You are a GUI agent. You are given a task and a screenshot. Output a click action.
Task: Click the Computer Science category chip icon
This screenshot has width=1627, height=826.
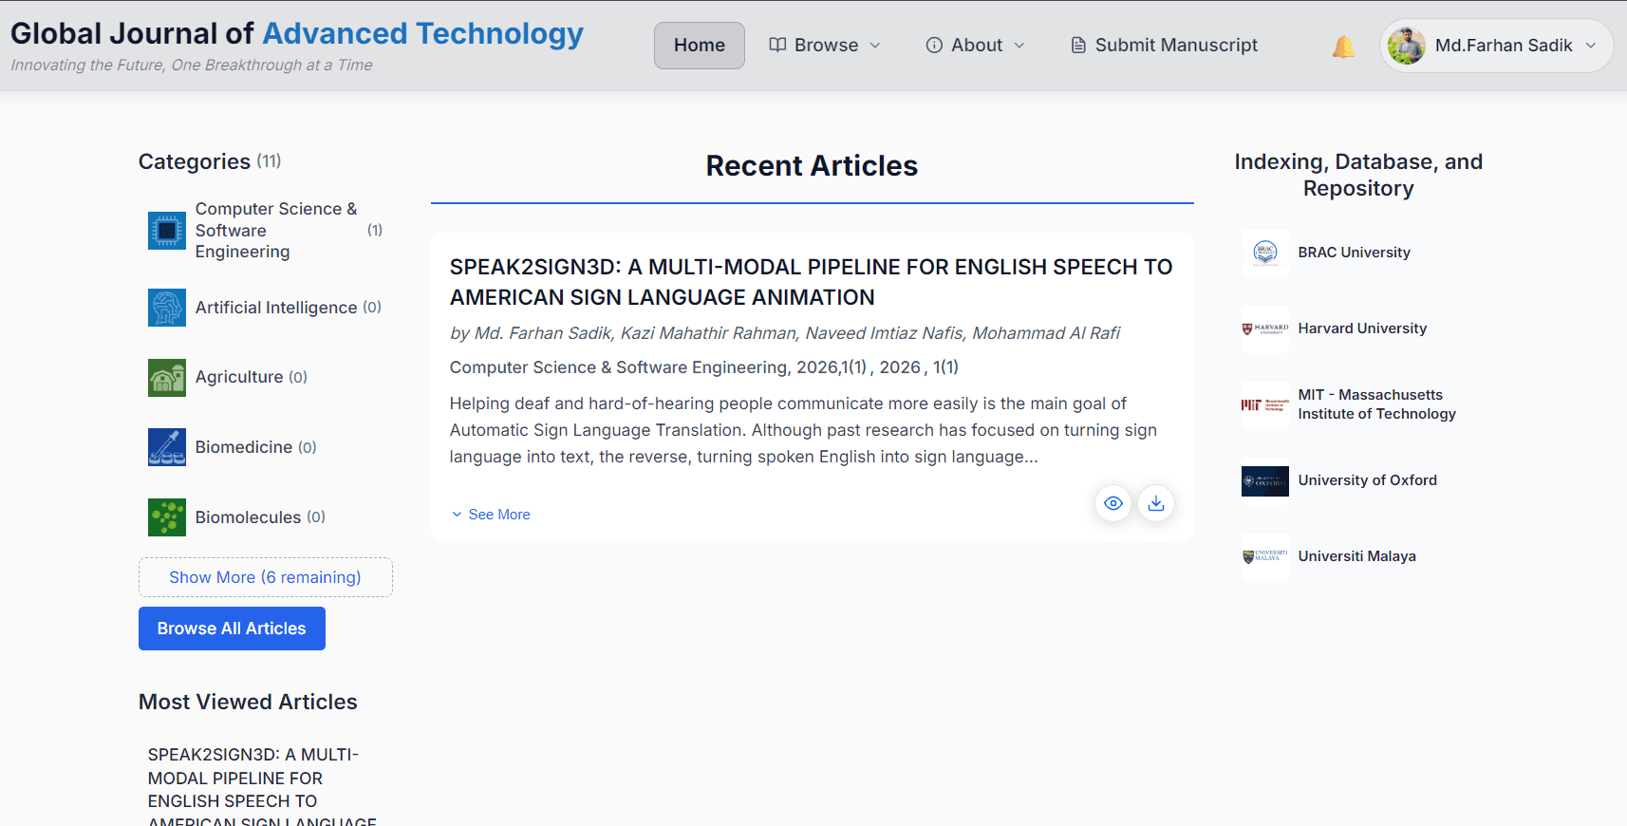point(167,231)
